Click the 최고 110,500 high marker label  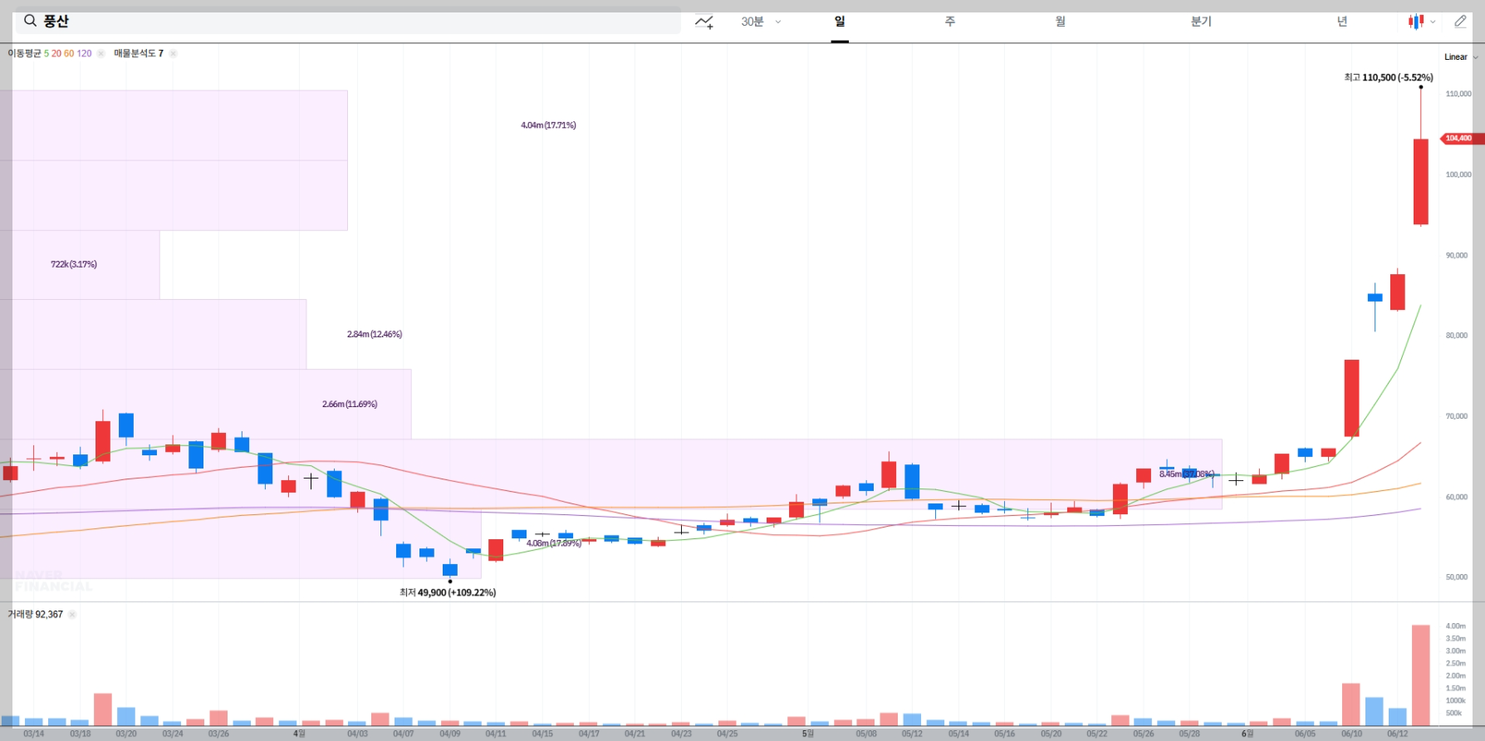click(x=1388, y=77)
